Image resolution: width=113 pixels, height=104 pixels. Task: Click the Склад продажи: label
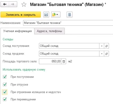point(14,54)
